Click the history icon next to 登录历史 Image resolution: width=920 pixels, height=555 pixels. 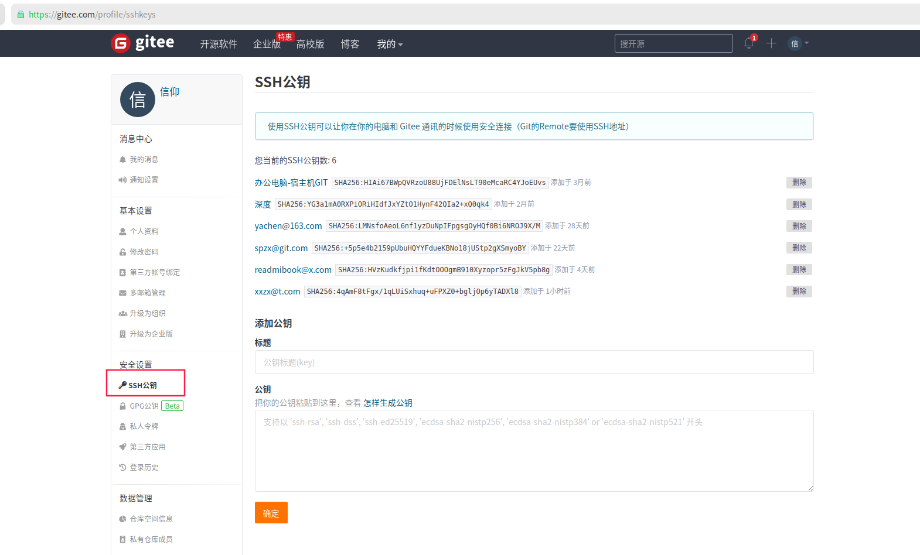coord(122,467)
